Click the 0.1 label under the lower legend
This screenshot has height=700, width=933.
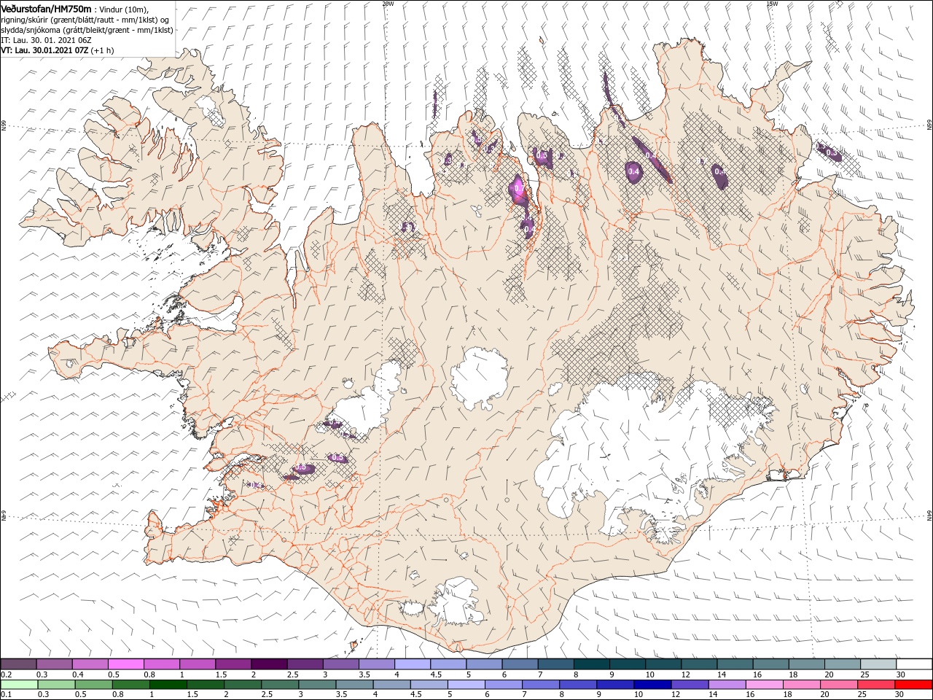click(x=6, y=695)
